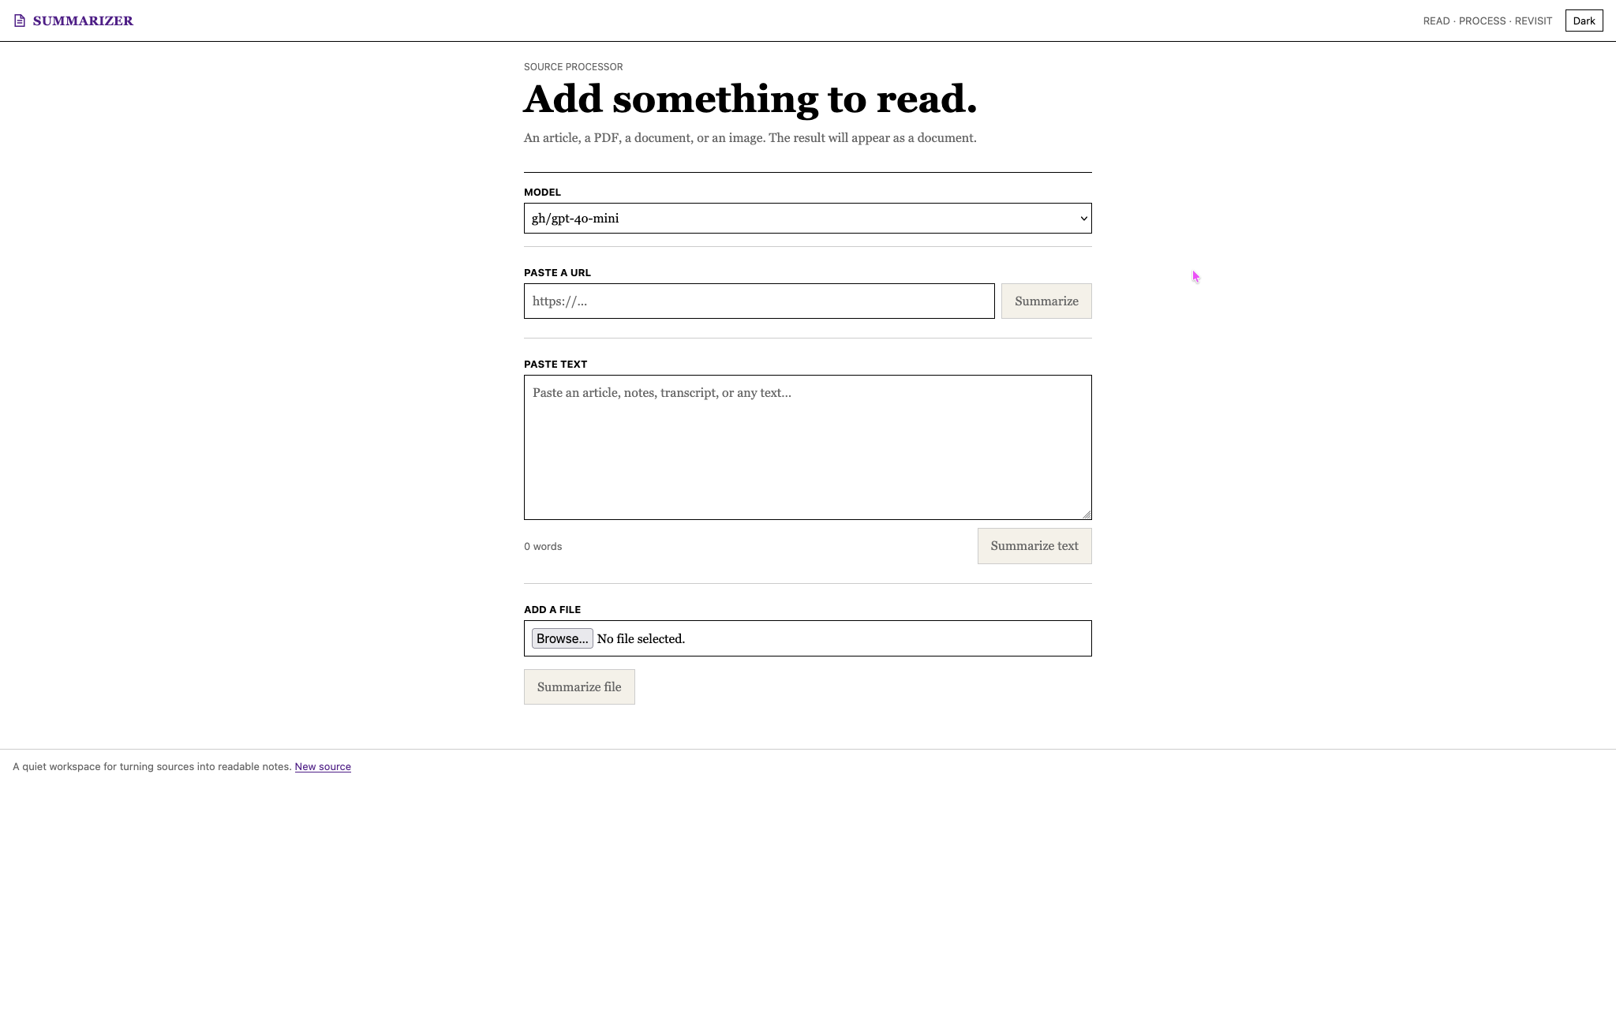This screenshot has width=1616, height=1010.
Task: Open the SUMMARIZER home title link
Action: pyautogui.click(x=83, y=21)
